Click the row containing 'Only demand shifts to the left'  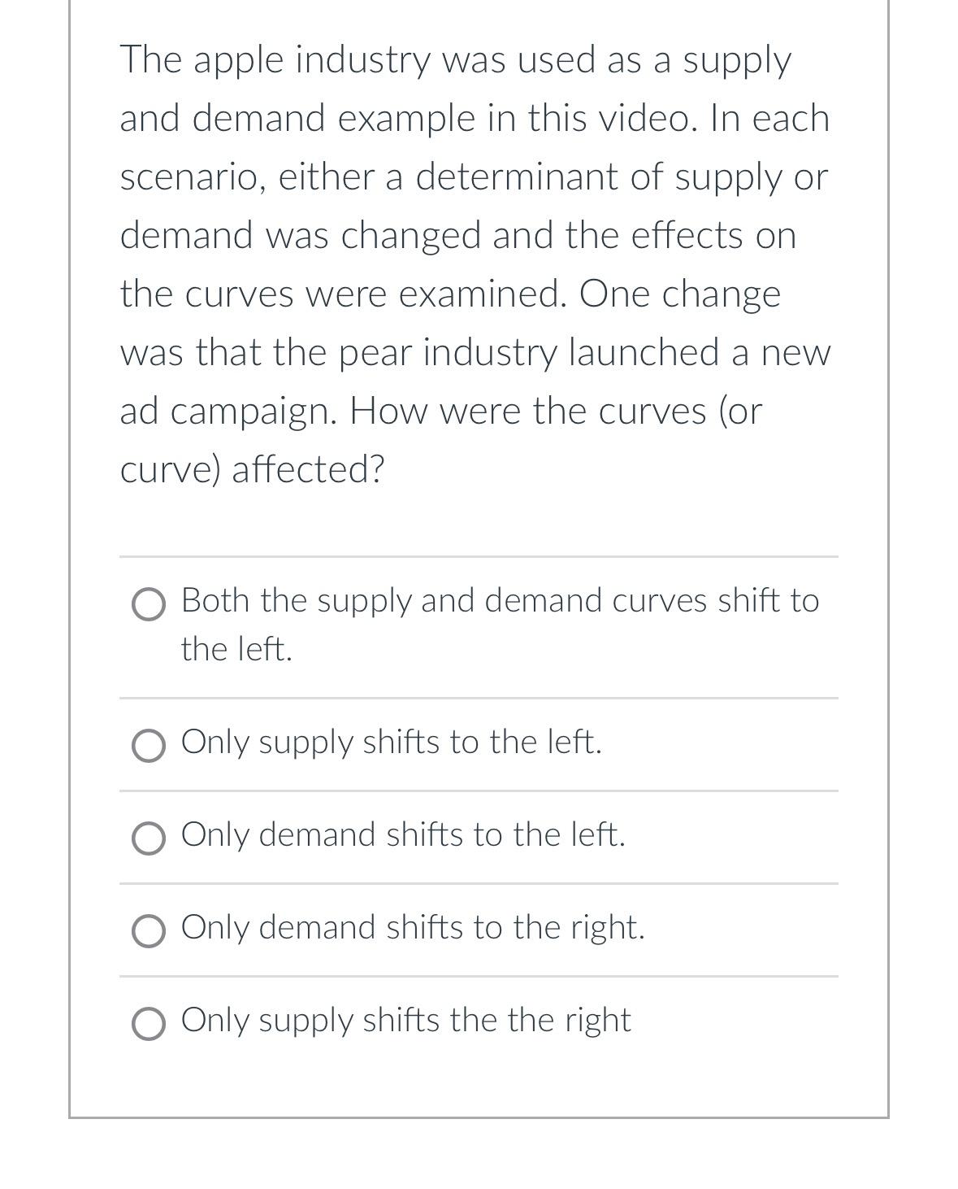coord(403,834)
